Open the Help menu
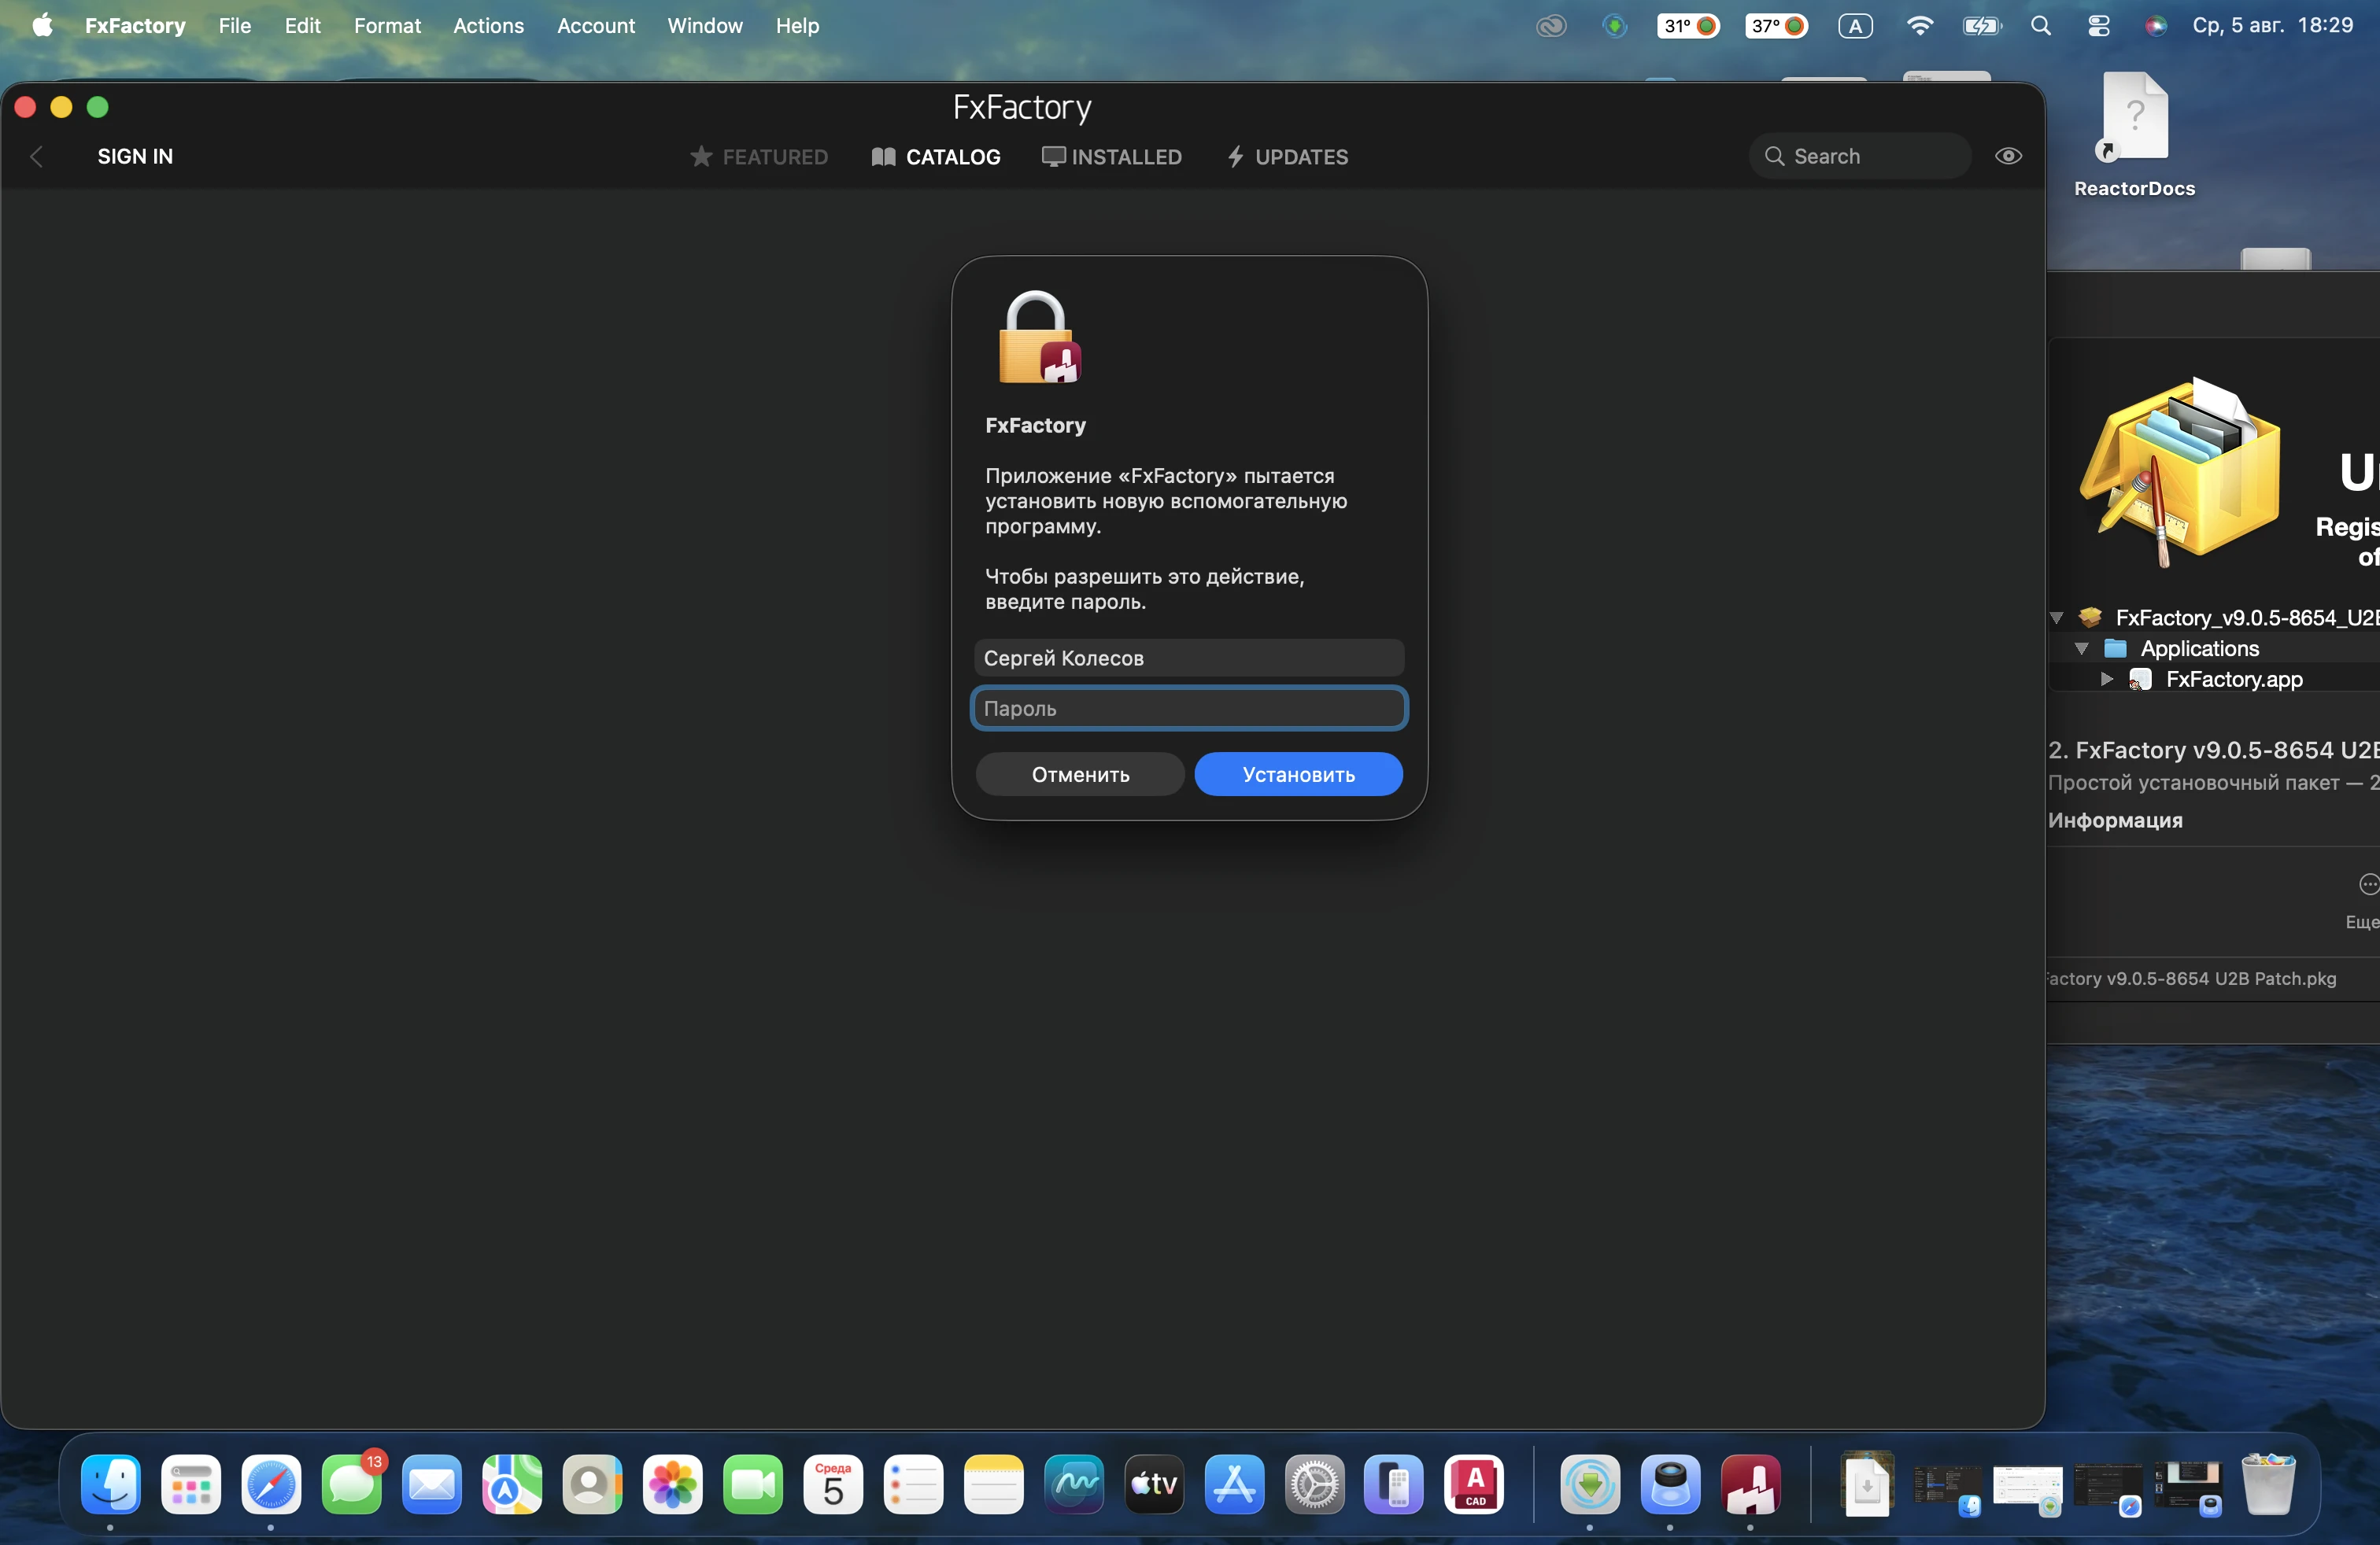This screenshot has width=2380, height=1545. tap(797, 26)
